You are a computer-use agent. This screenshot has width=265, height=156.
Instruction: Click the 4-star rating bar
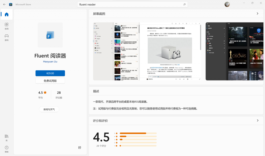pyautogui.click(x=138, y=136)
